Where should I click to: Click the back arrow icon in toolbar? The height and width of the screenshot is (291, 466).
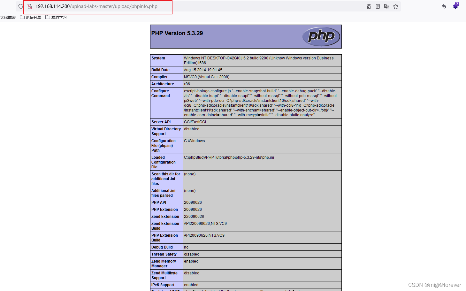(444, 6)
